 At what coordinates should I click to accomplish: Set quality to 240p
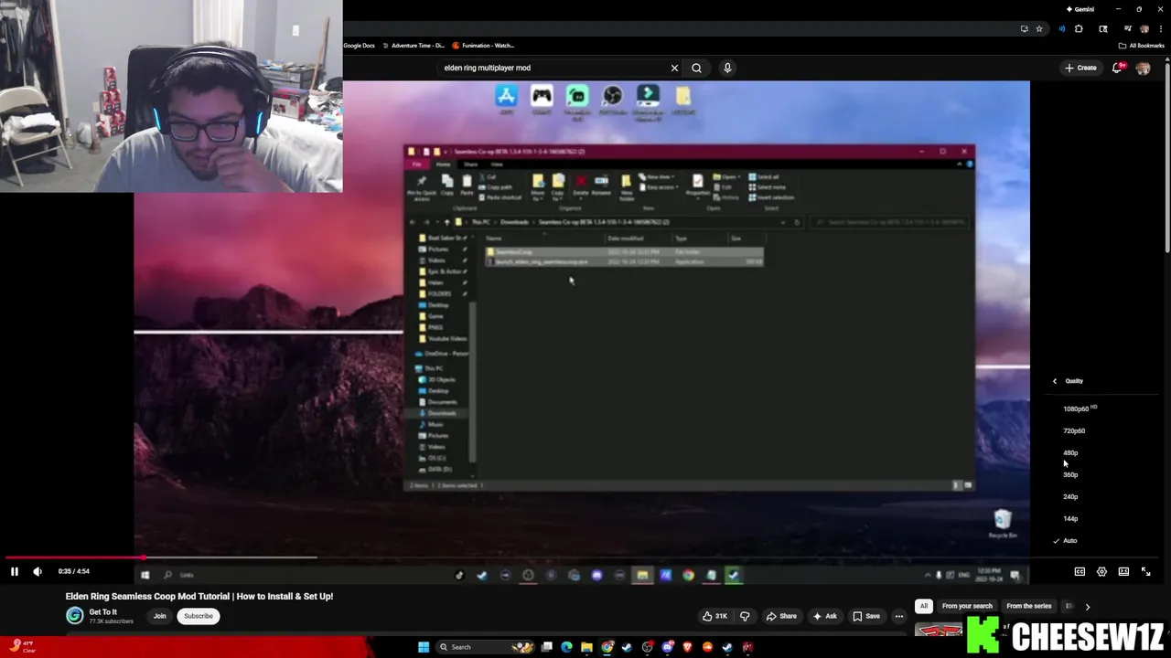pyautogui.click(x=1070, y=496)
